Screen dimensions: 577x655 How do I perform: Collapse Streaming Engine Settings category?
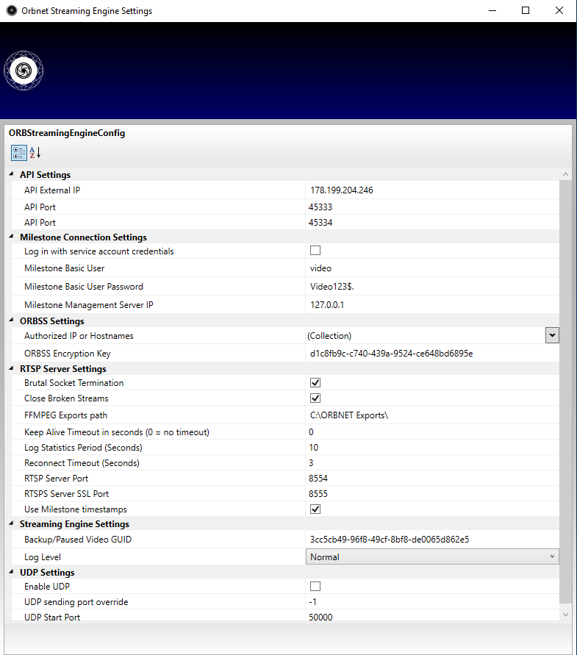pyautogui.click(x=11, y=523)
